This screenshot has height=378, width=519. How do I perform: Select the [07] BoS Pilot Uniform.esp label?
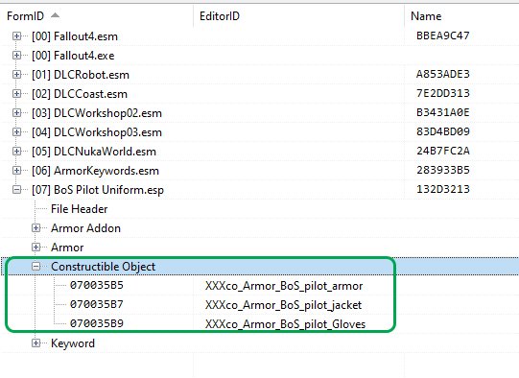pyautogui.click(x=98, y=190)
